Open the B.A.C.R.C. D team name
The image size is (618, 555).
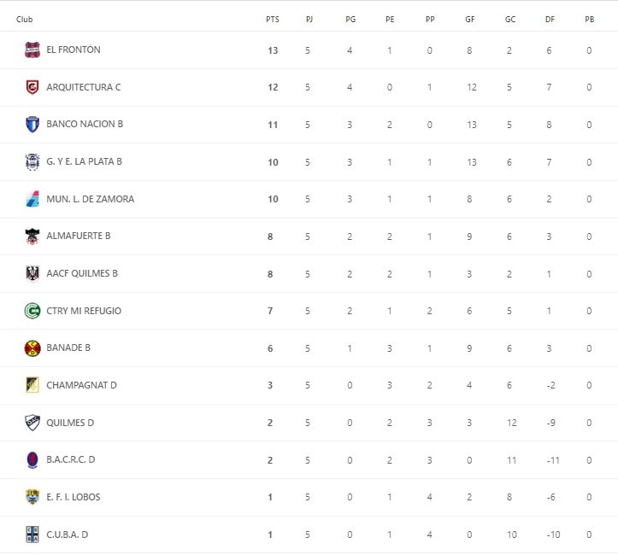(71, 459)
